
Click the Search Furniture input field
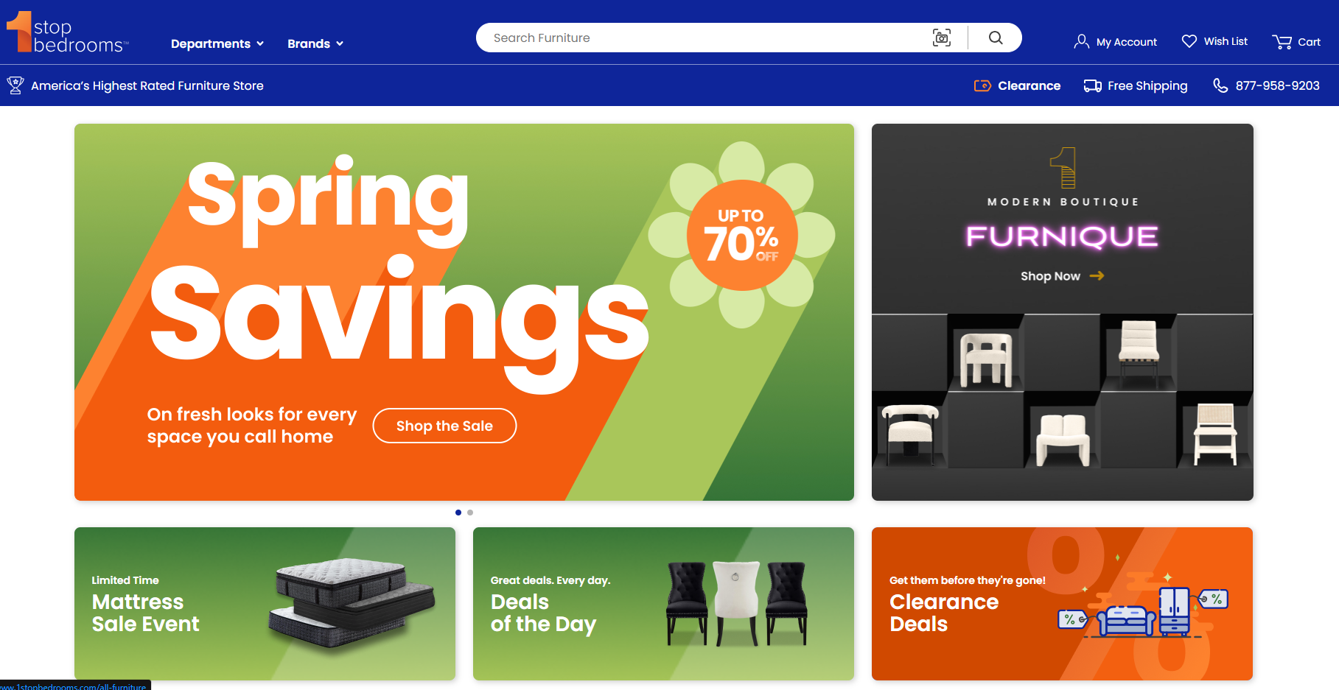[704, 38]
